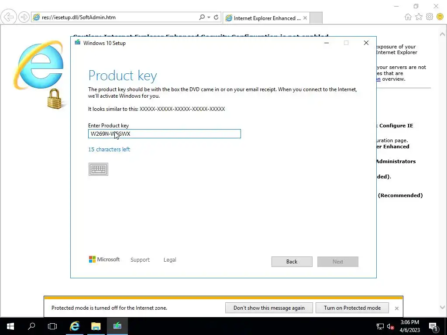Click Internet Explorer's forward arrow
447x335 pixels.
[x=24, y=17]
